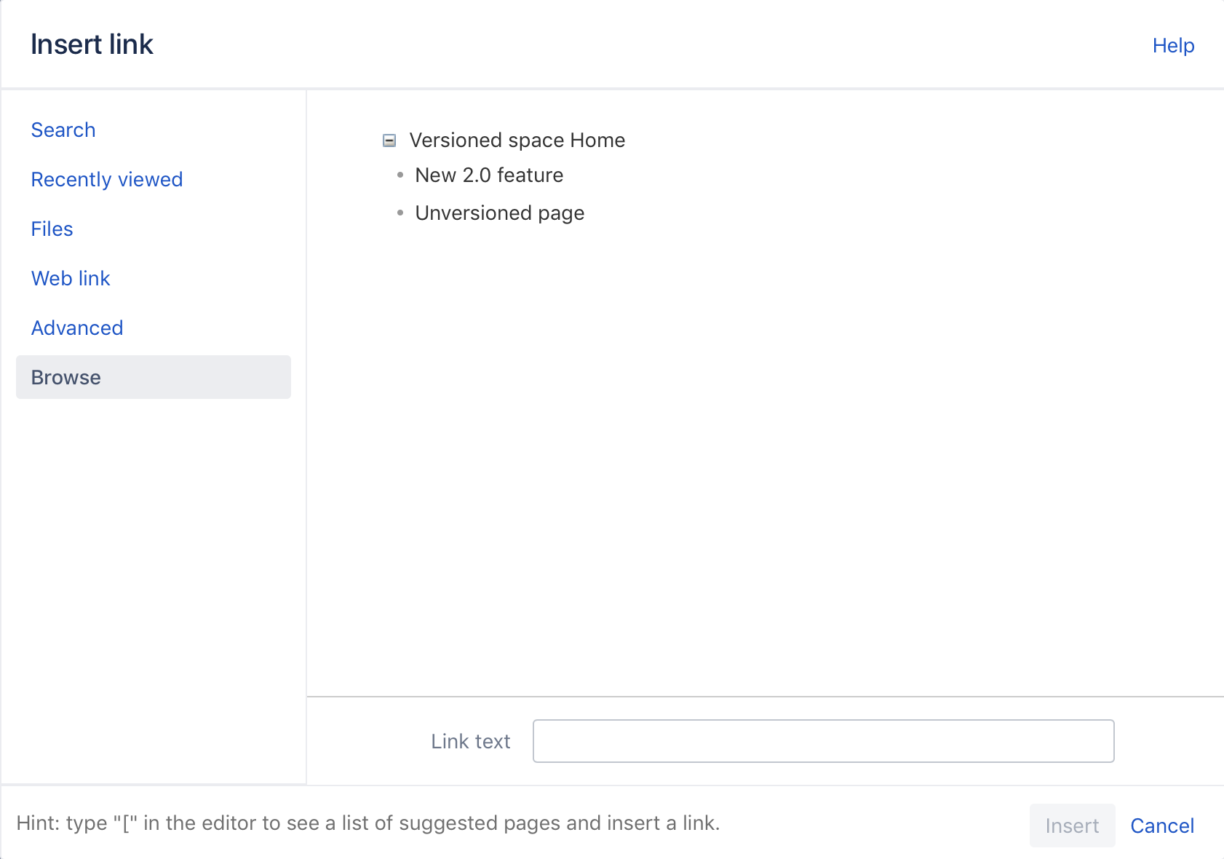Image resolution: width=1224 pixels, height=859 pixels.
Task: Collapse the Versioned space Home tree node
Action: pyautogui.click(x=389, y=140)
